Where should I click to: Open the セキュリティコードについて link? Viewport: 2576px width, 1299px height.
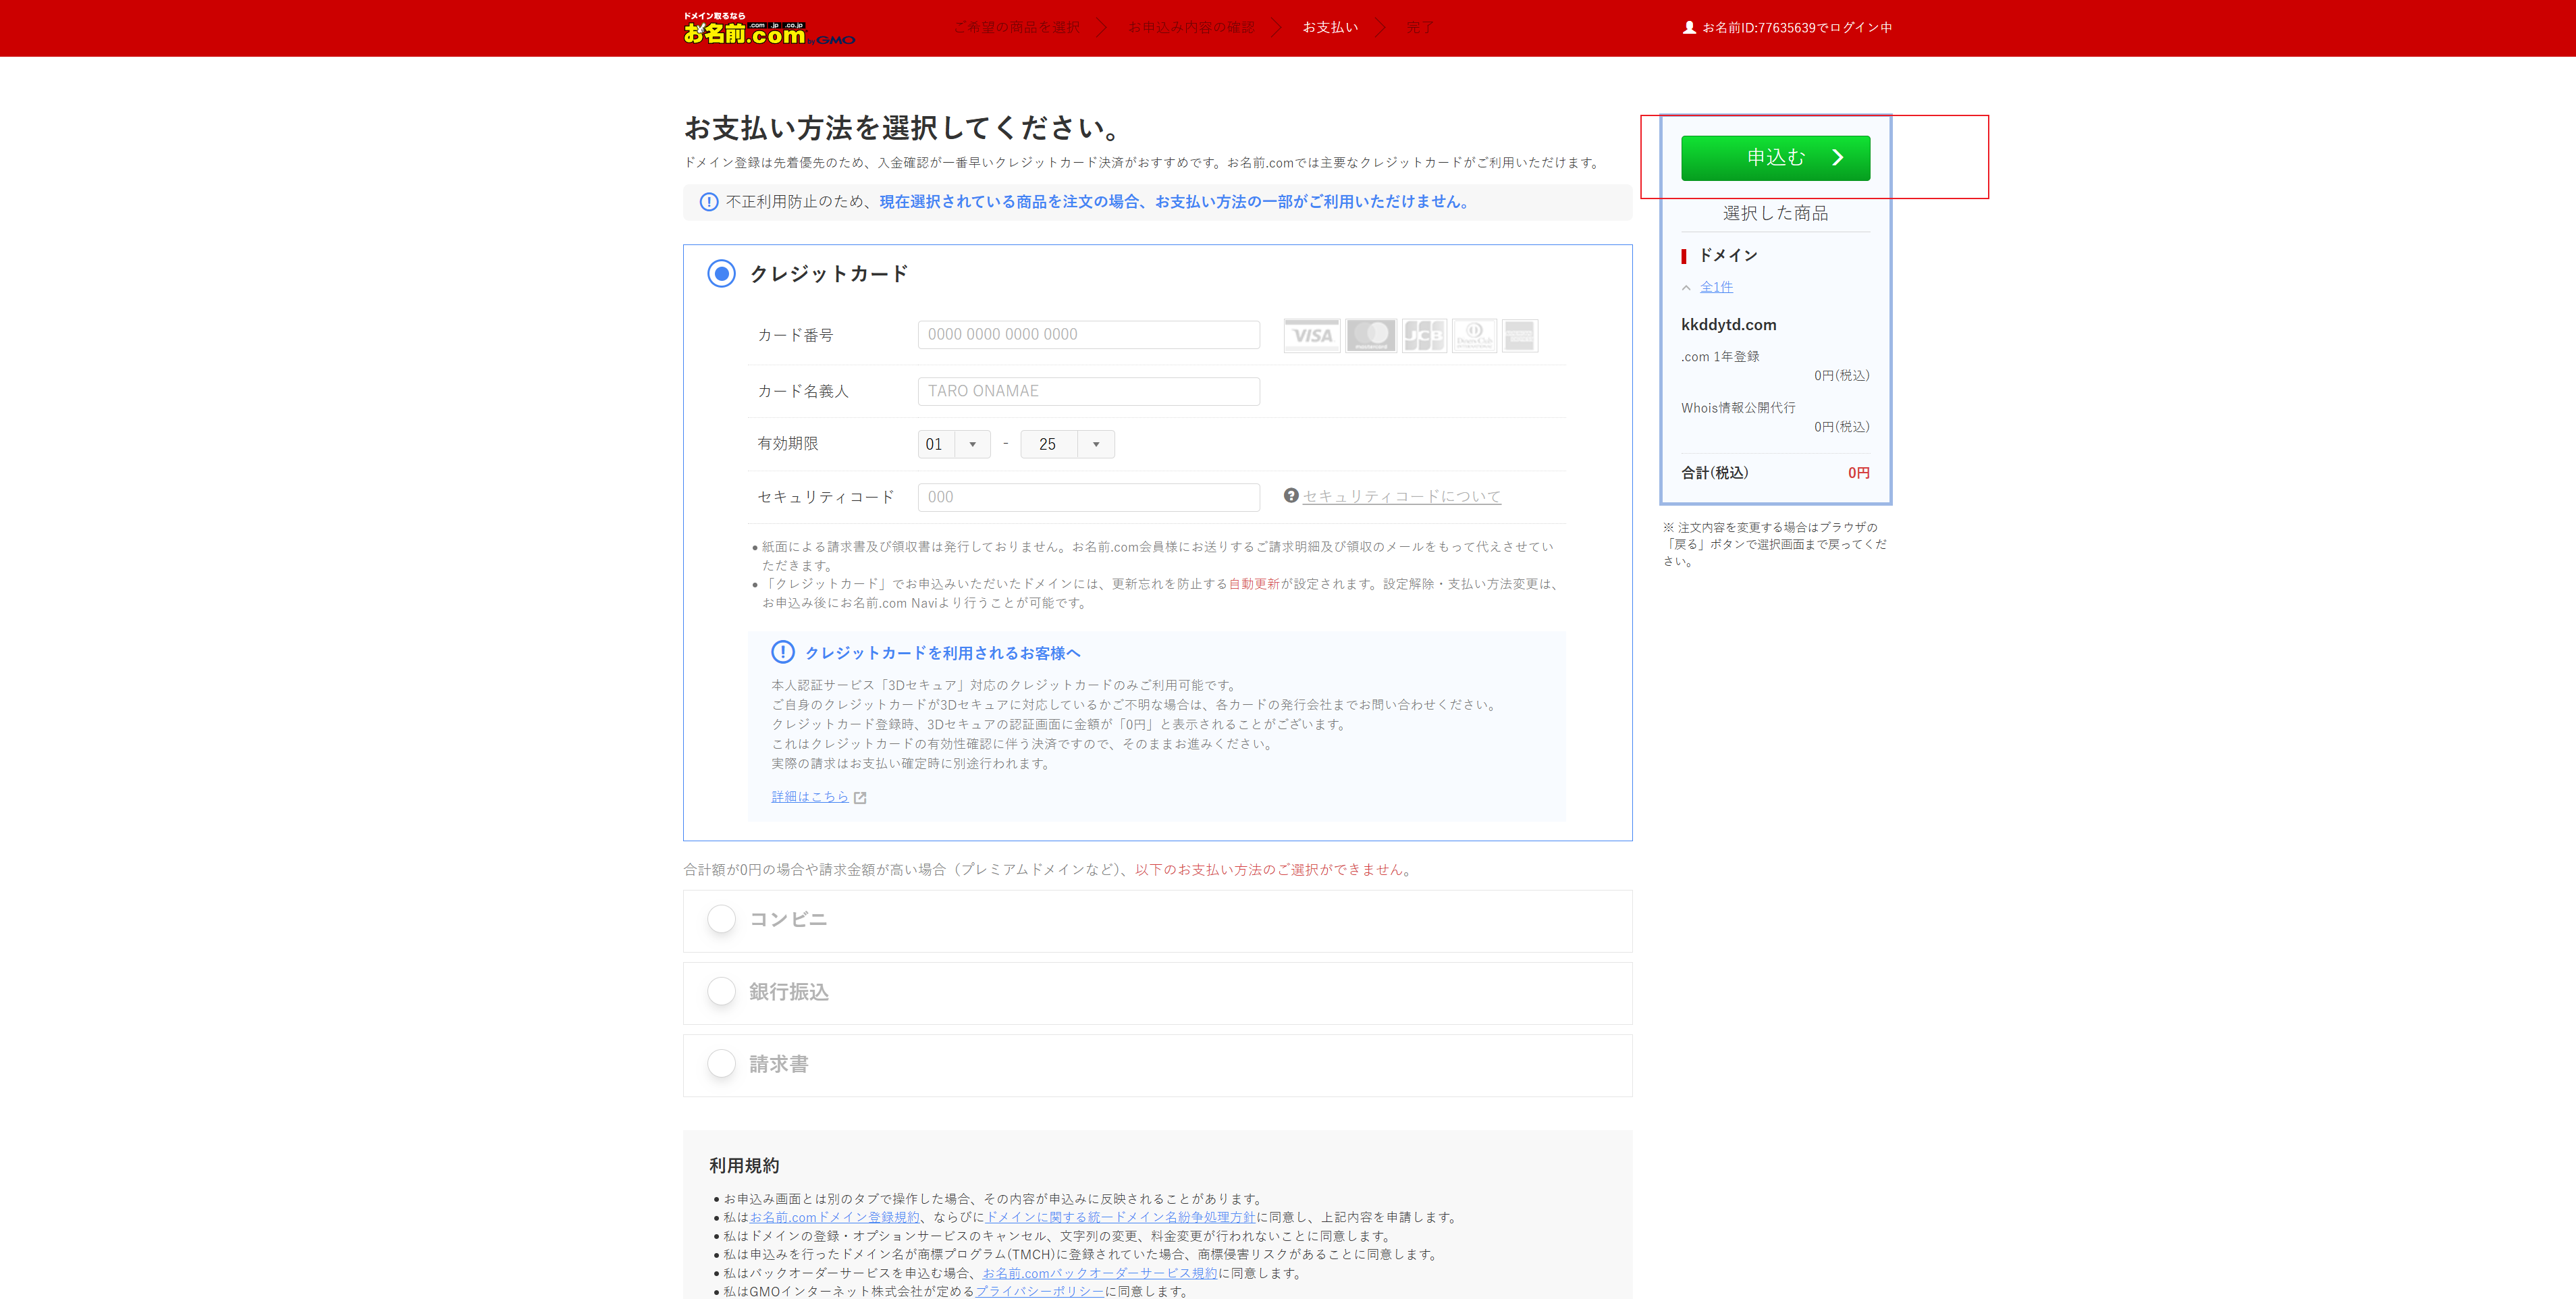pos(1401,496)
